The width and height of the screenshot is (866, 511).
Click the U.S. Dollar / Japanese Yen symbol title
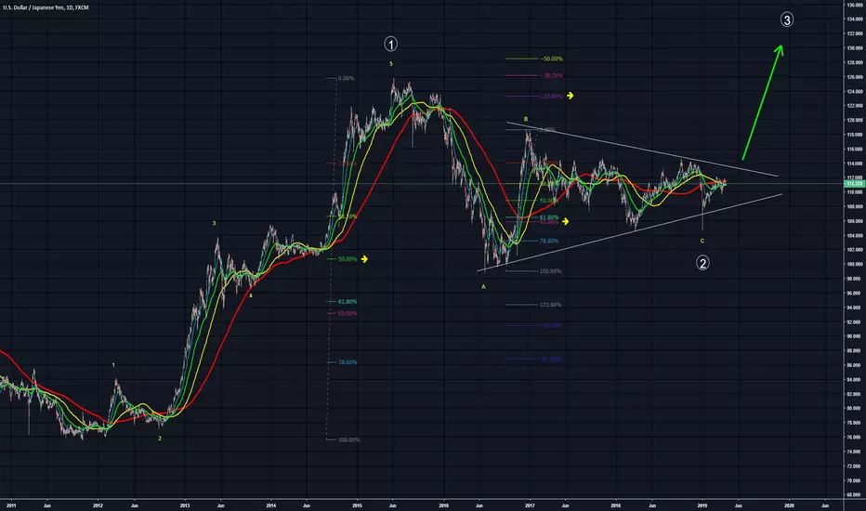pos(46,7)
